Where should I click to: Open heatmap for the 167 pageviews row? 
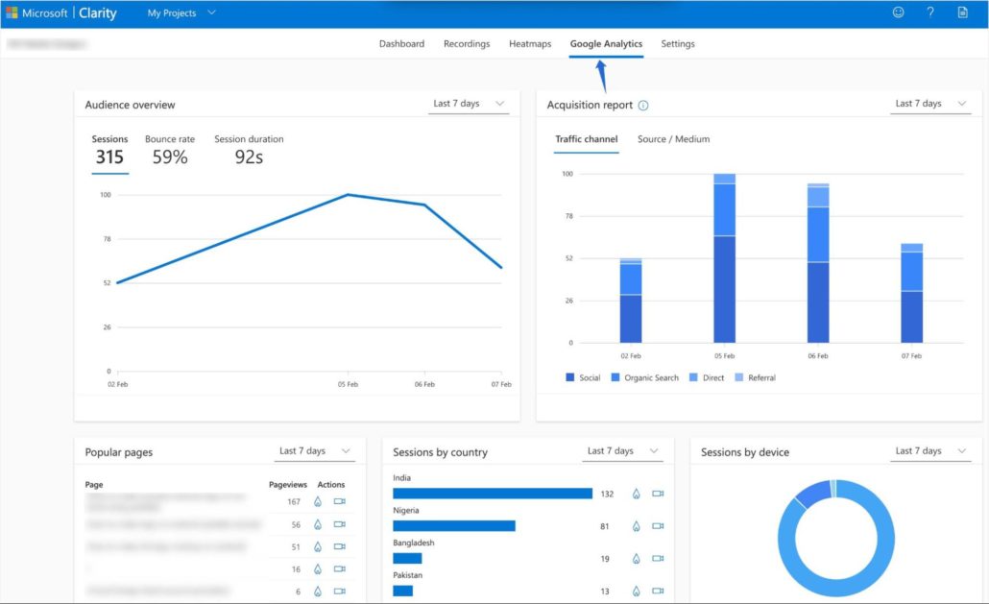click(318, 502)
